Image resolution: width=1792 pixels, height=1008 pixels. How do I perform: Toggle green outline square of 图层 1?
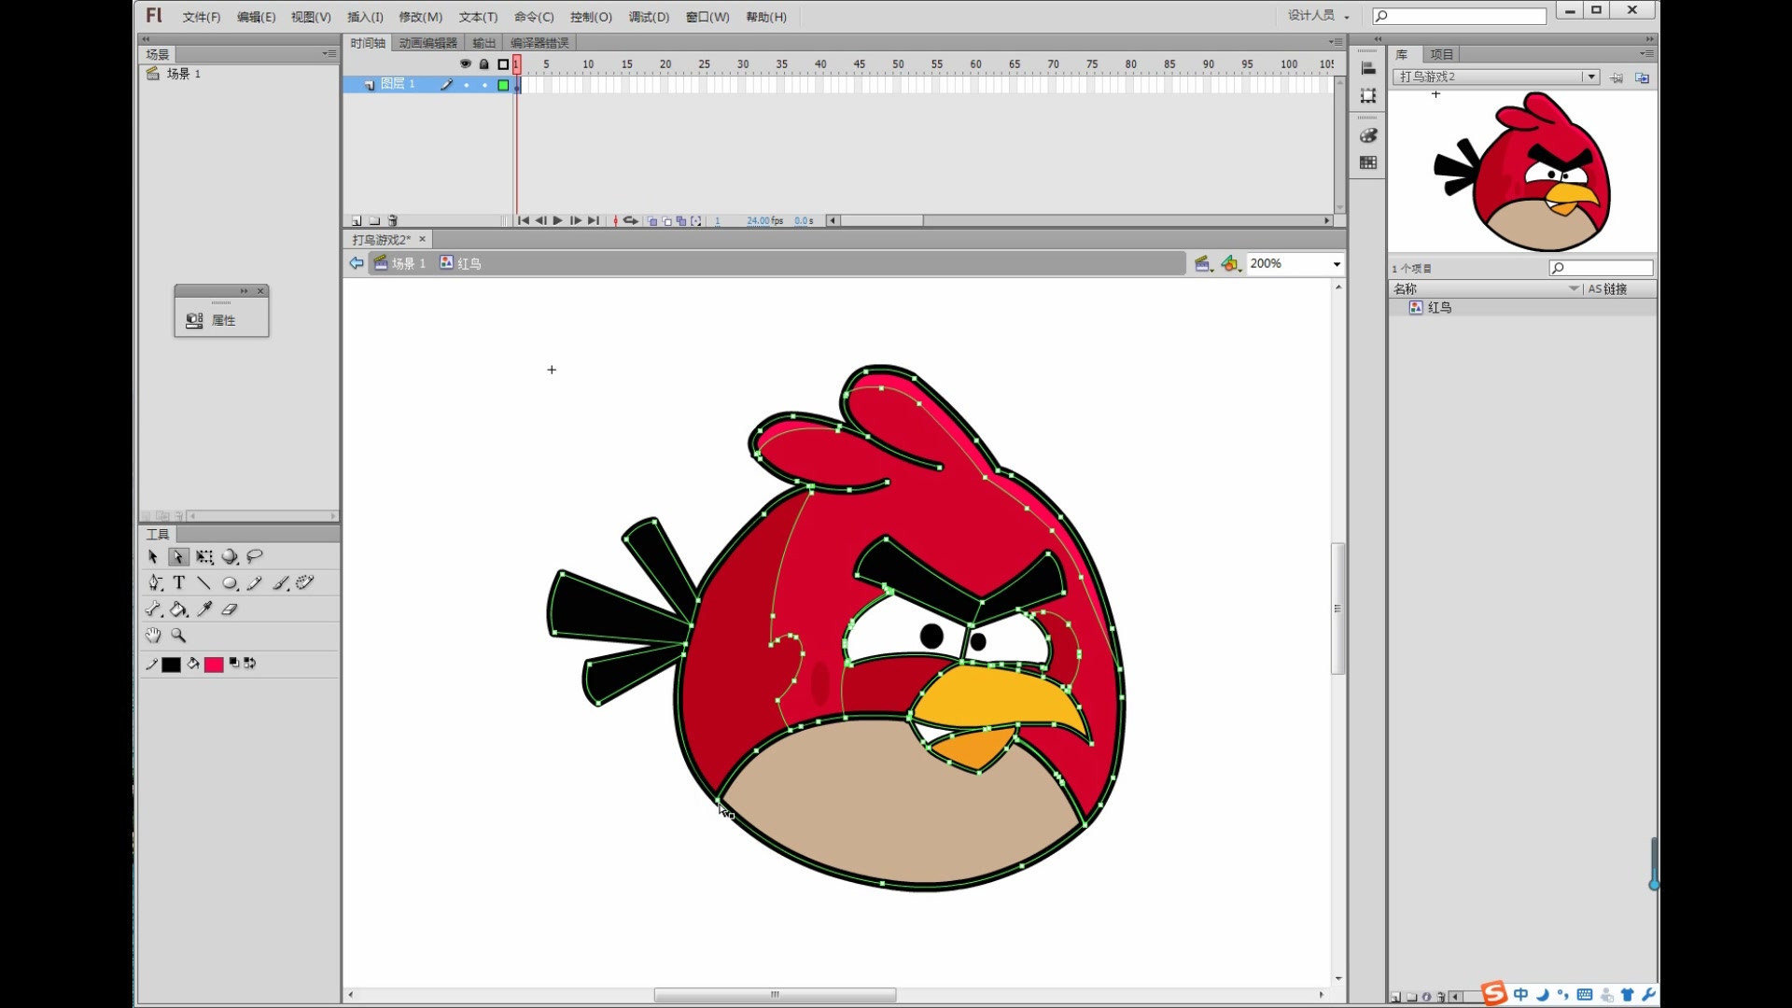[503, 85]
